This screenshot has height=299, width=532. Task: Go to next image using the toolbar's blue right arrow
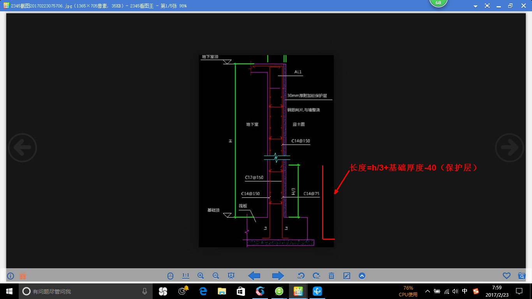coord(278,276)
